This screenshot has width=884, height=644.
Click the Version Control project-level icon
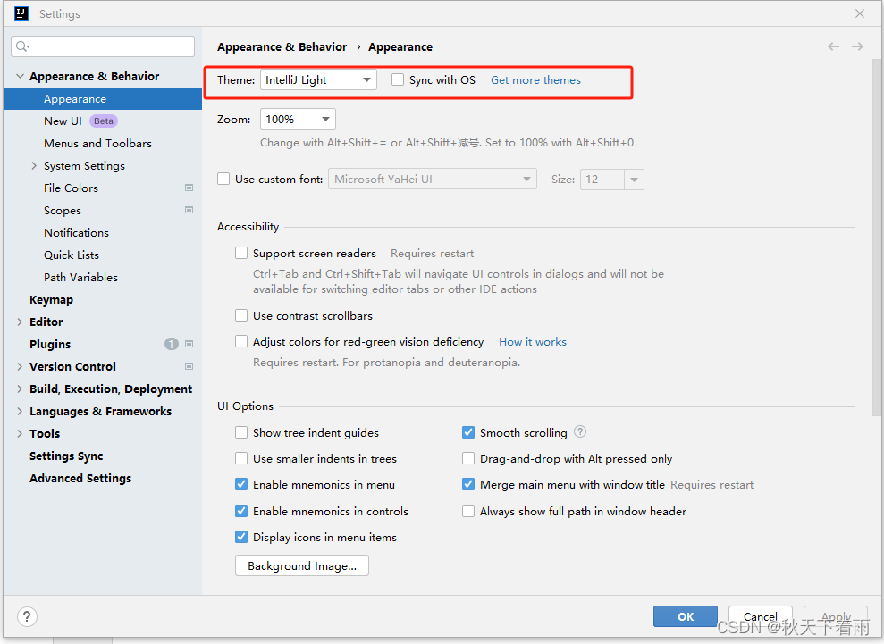(189, 366)
